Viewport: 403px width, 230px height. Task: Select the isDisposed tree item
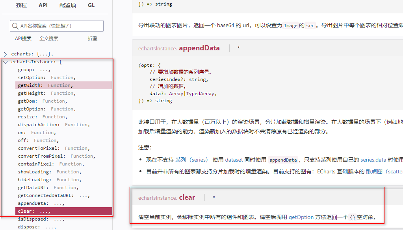(64, 219)
